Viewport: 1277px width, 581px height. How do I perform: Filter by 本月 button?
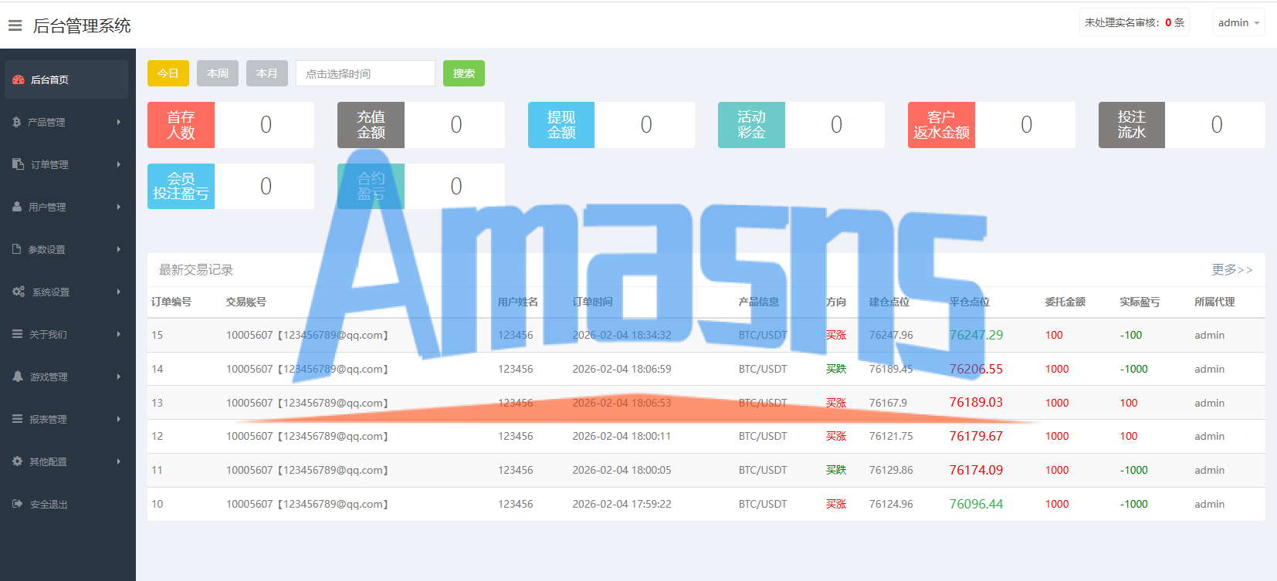click(267, 73)
